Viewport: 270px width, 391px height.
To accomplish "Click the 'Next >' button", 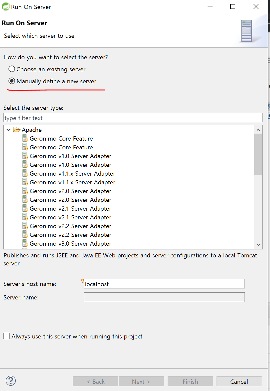I will 141,381.
